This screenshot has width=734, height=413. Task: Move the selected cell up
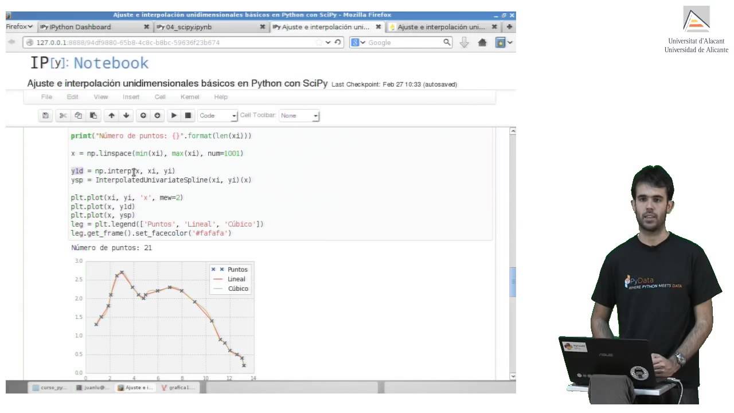click(x=112, y=115)
